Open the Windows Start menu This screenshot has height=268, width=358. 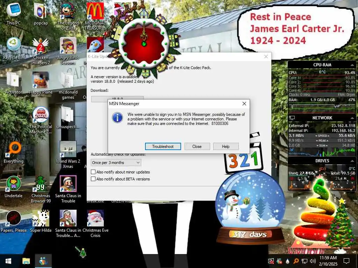click(x=8, y=261)
